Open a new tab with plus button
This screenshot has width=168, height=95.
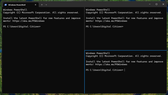42,5
